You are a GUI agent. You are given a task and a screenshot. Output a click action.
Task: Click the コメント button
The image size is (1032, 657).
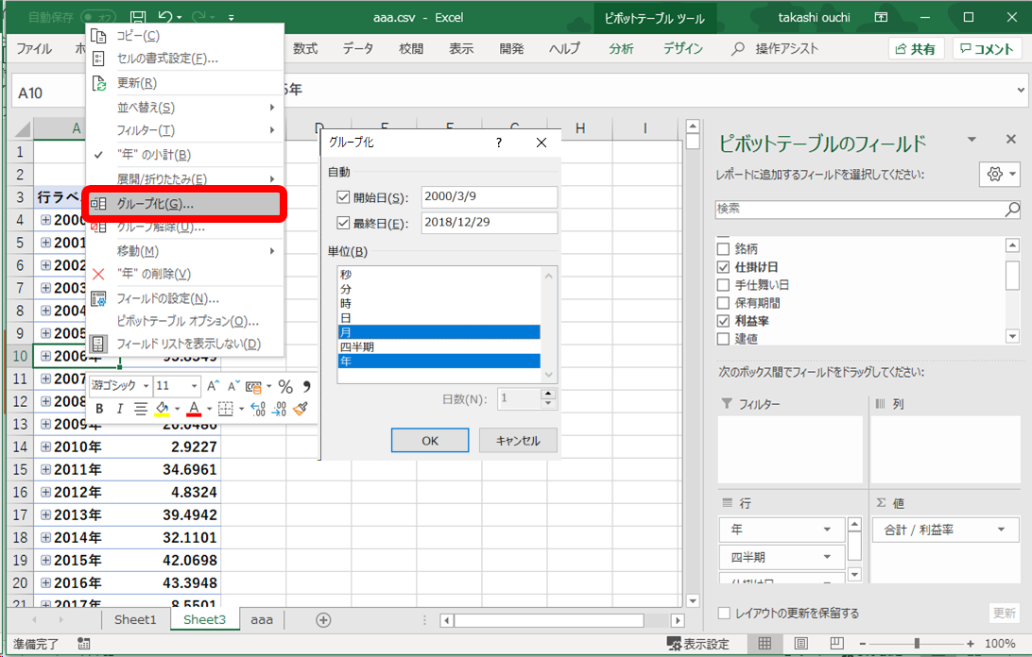[x=987, y=49]
